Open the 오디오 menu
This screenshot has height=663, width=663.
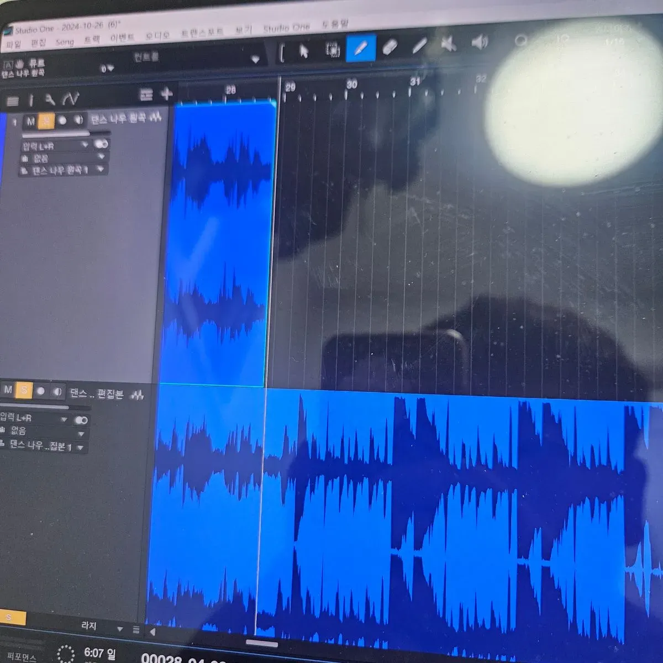pos(157,36)
